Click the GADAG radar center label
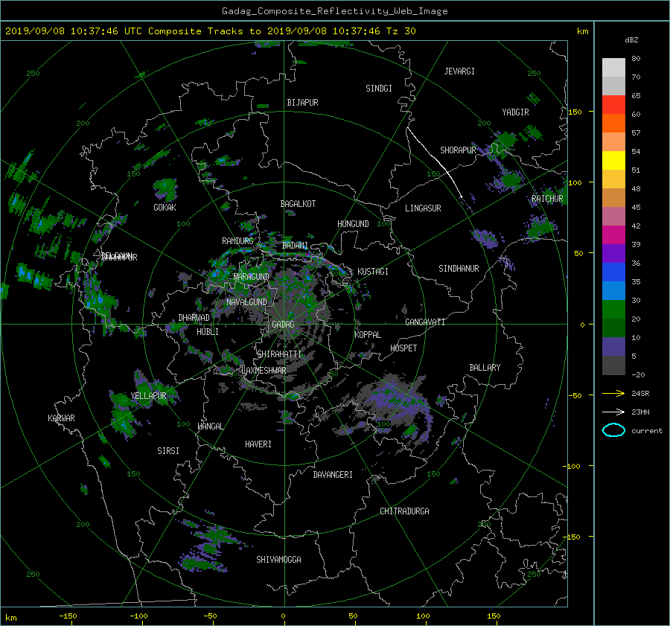The image size is (670, 626). [283, 325]
